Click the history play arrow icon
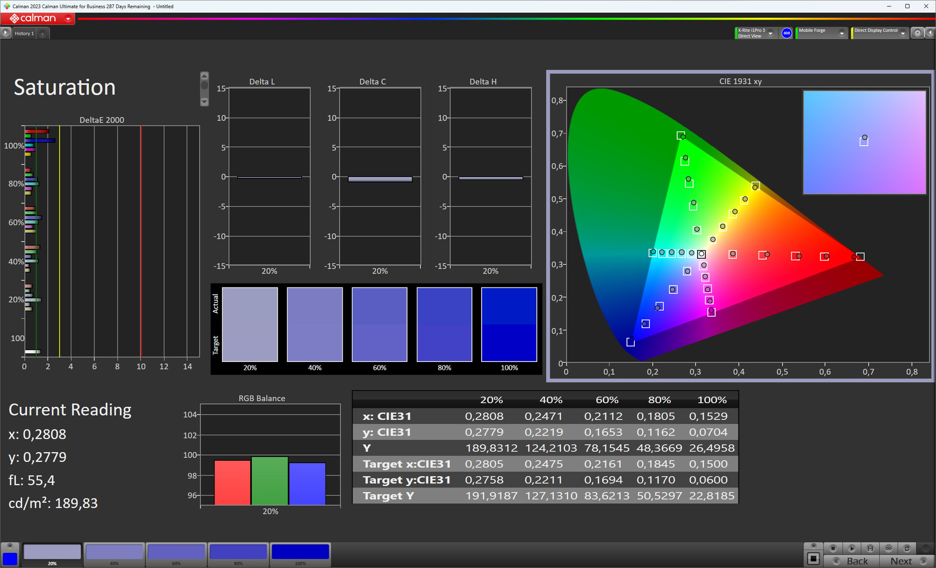 (x=5, y=33)
